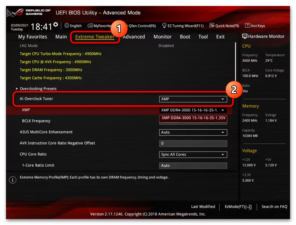296x225 pixels.
Task: Click the BCLK Frequency value field
Action: coord(193,123)
